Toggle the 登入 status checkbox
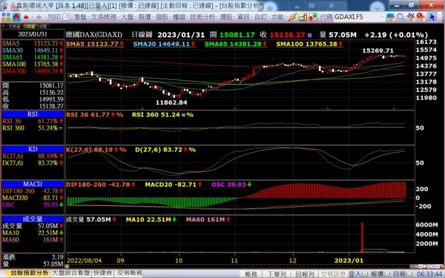 (x=366, y=274)
